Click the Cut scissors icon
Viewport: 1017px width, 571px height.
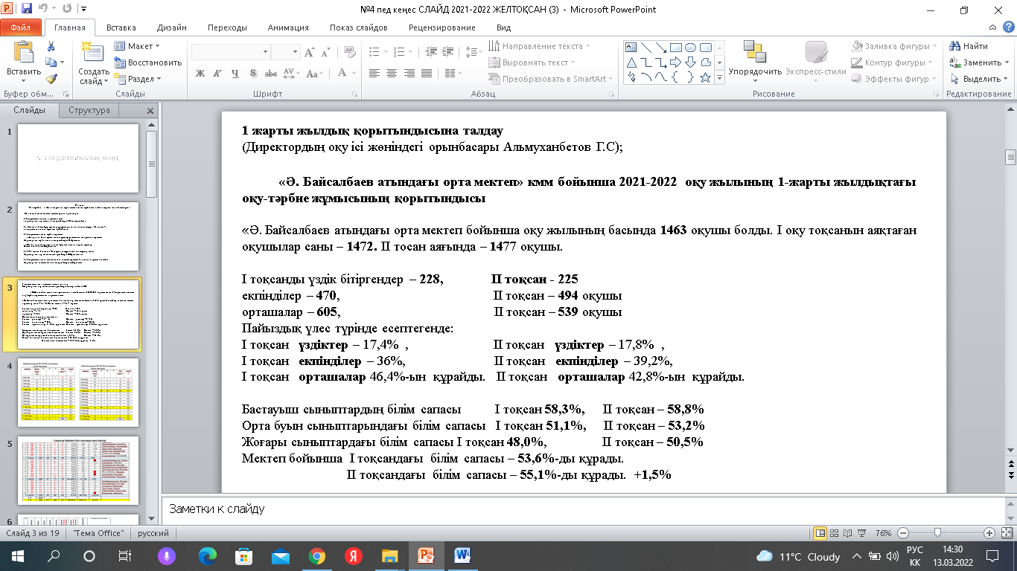[x=51, y=46]
